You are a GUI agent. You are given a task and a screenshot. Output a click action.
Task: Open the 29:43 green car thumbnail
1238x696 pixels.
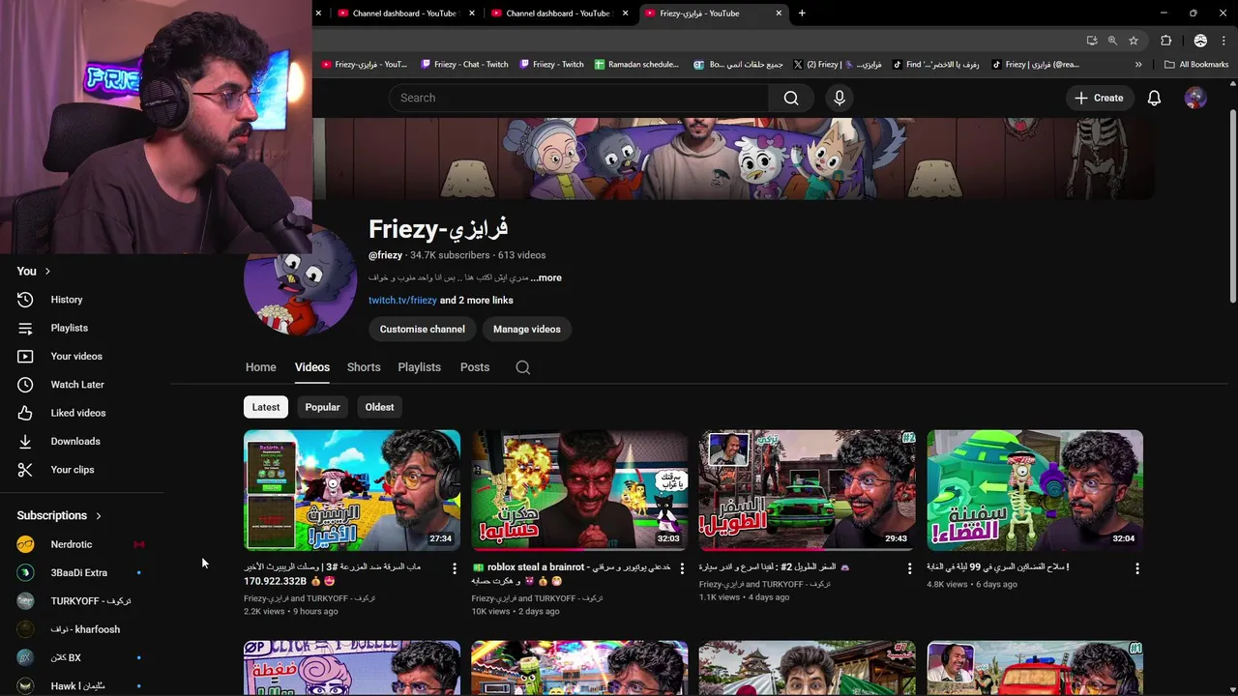click(808, 490)
